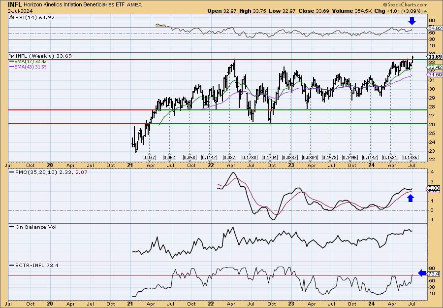The image size is (443, 308).
Task: Click the 0.0837 dividend value label
Action: pos(290,157)
